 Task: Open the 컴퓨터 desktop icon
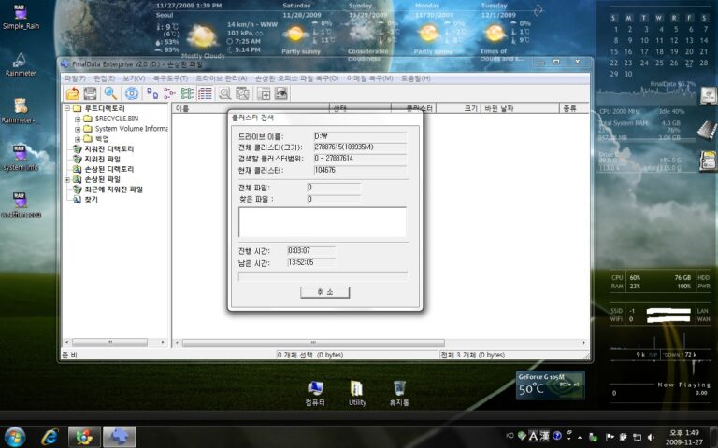click(x=315, y=393)
